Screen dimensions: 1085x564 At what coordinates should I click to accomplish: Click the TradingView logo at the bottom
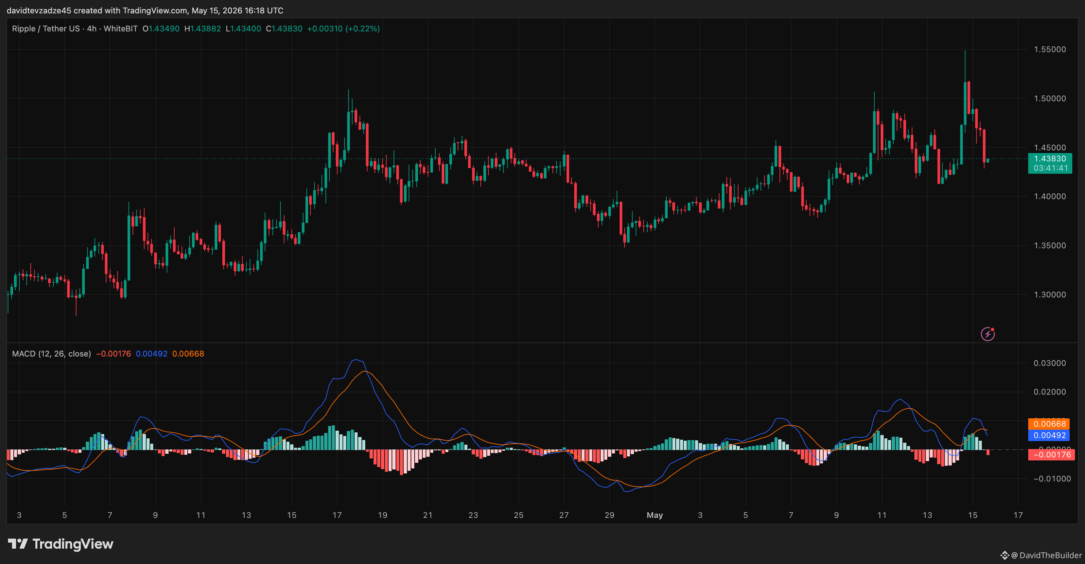pyautogui.click(x=61, y=544)
